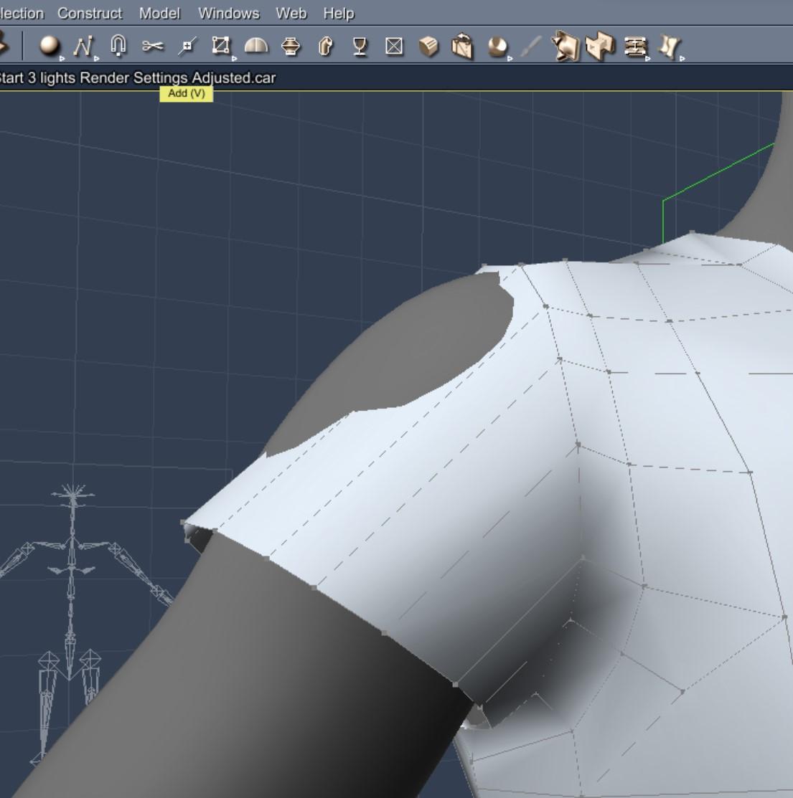Click the half-dome tool icon
Image resolution: width=793 pixels, height=798 pixels.
point(256,46)
